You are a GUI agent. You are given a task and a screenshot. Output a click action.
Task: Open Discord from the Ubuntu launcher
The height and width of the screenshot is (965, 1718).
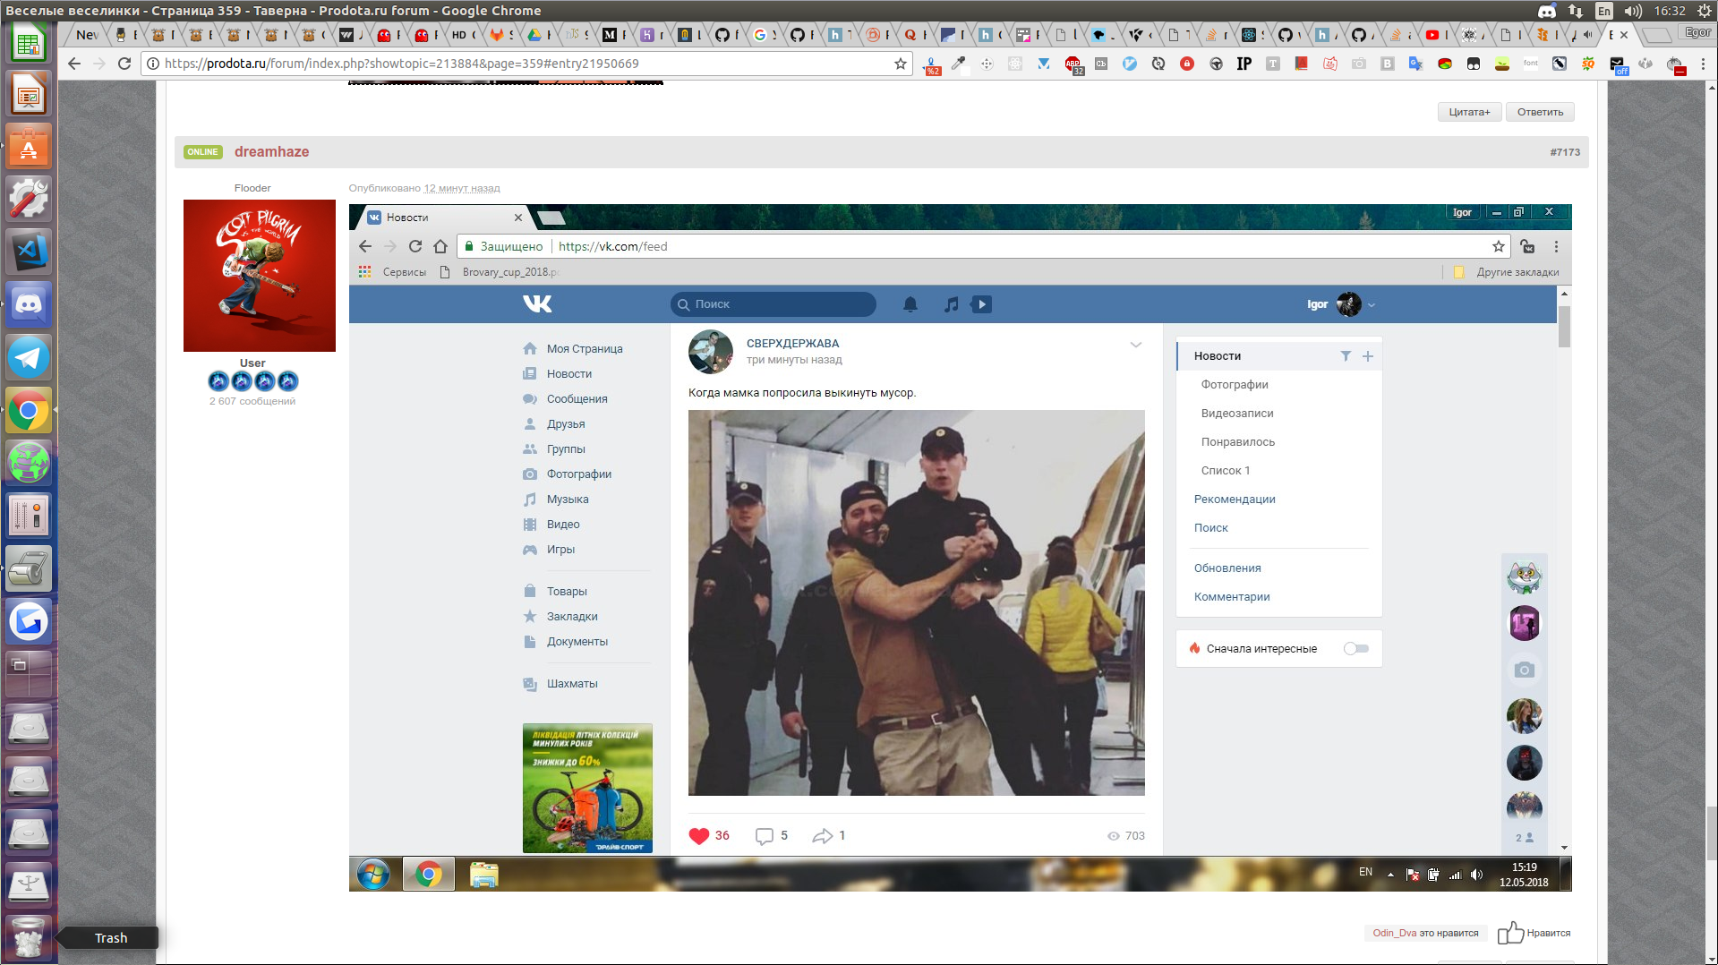tap(29, 305)
